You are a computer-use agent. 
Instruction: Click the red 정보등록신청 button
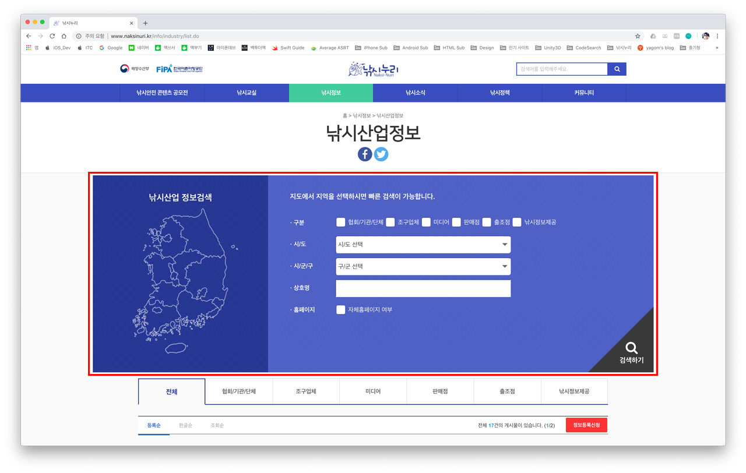point(586,425)
